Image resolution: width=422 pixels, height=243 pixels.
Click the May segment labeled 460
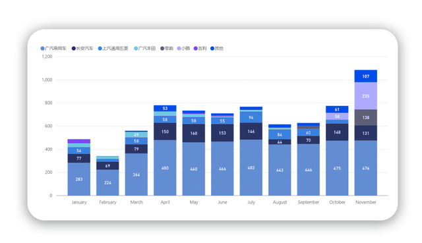pyautogui.click(x=194, y=169)
